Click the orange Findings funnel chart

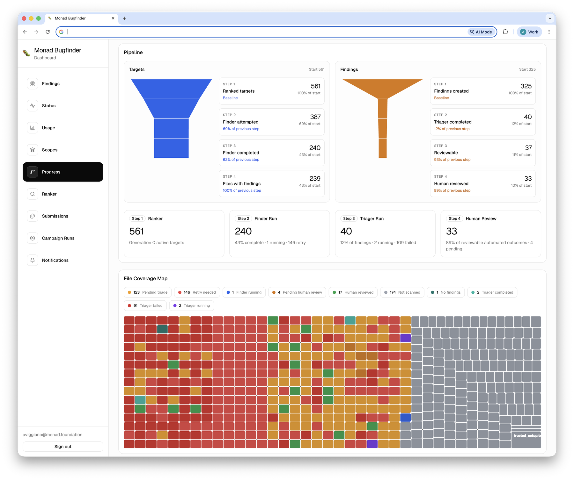pyautogui.click(x=383, y=118)
